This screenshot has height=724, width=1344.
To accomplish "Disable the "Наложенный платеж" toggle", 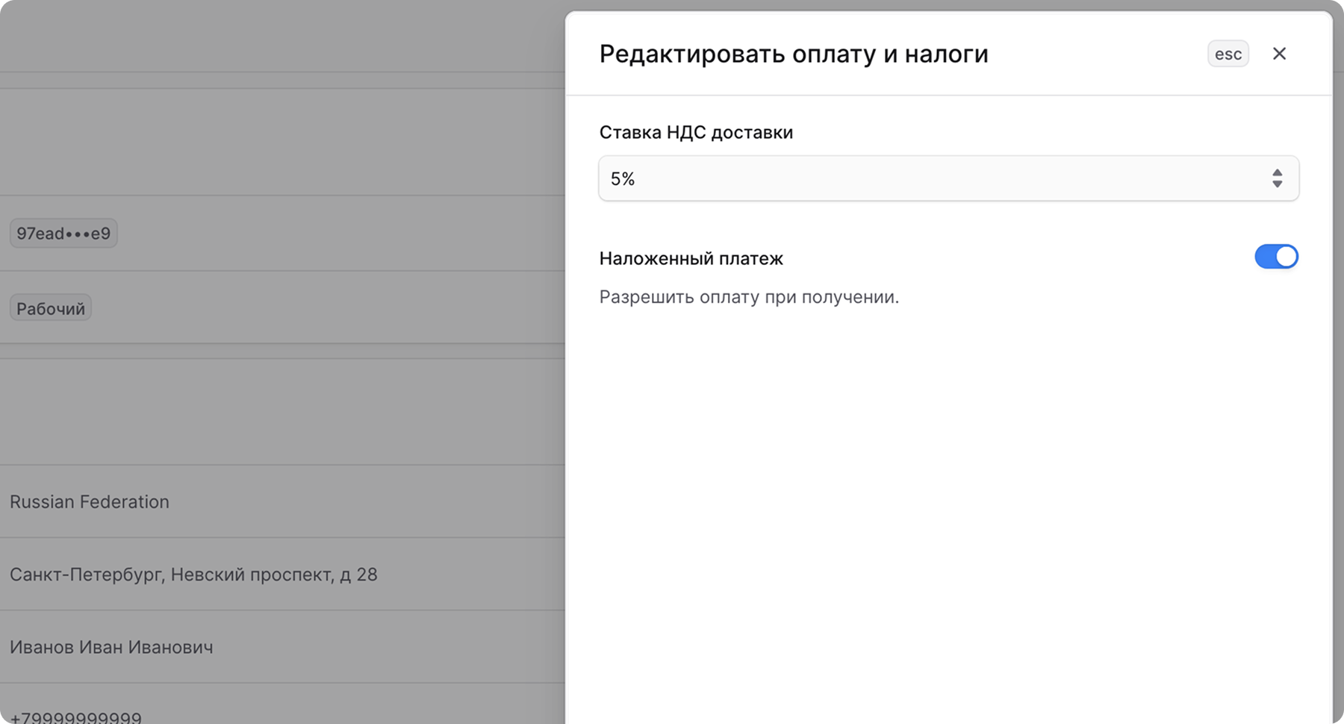I will [x=1278, y=257].
